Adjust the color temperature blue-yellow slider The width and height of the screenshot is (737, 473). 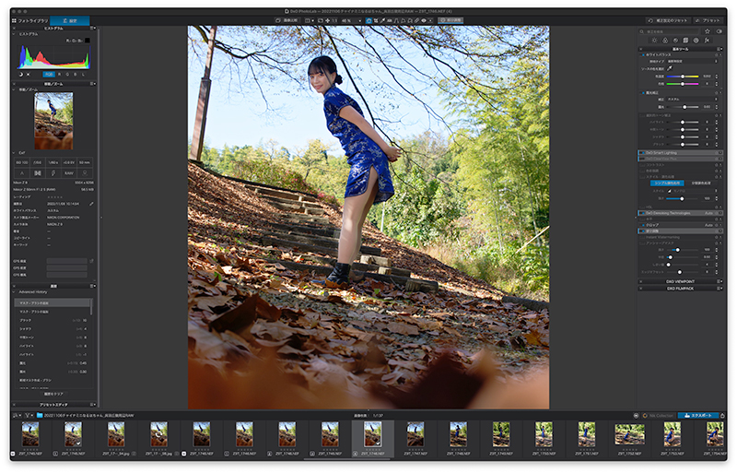pos(683,77)
